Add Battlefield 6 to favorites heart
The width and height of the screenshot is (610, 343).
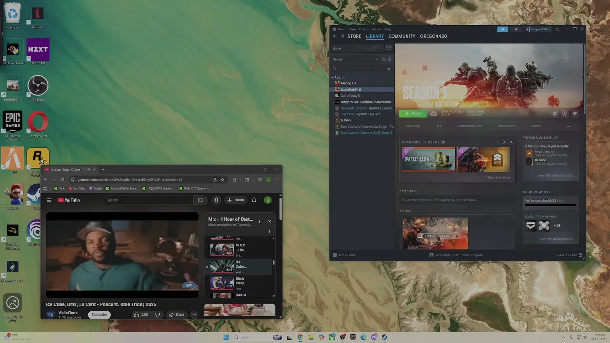(x=575, y=113)
